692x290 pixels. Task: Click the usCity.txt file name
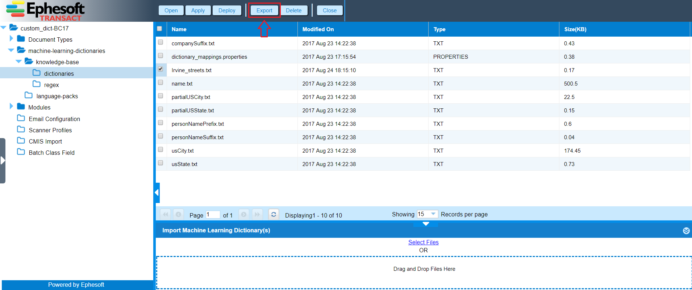click(183, 151)
